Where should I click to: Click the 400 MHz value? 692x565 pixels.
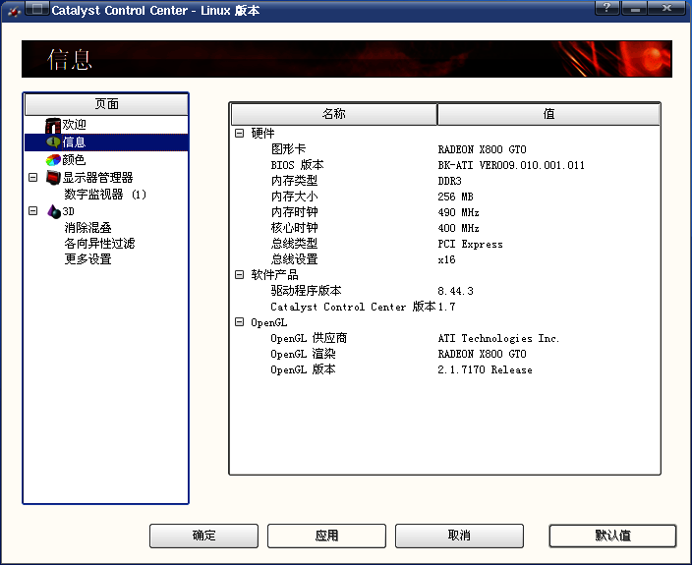pos(458,228)
